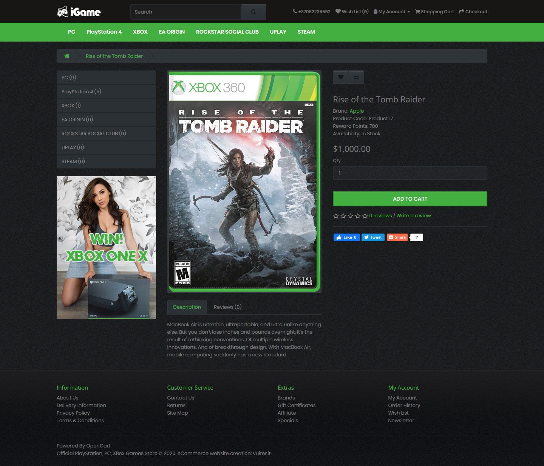Click the Facebook Like button
Viewport: 544px width, 466px height.
(346, 237)
